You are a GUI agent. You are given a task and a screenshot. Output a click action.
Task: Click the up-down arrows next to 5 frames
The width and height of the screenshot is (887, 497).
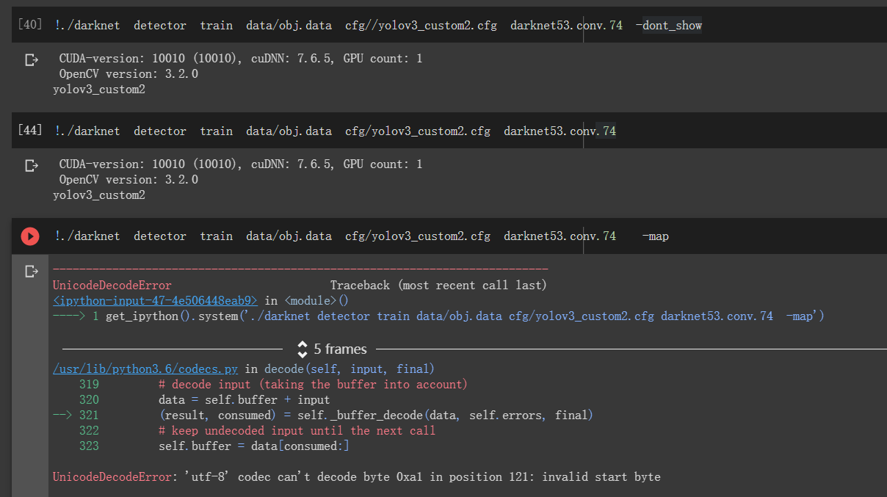pos(301,349)
